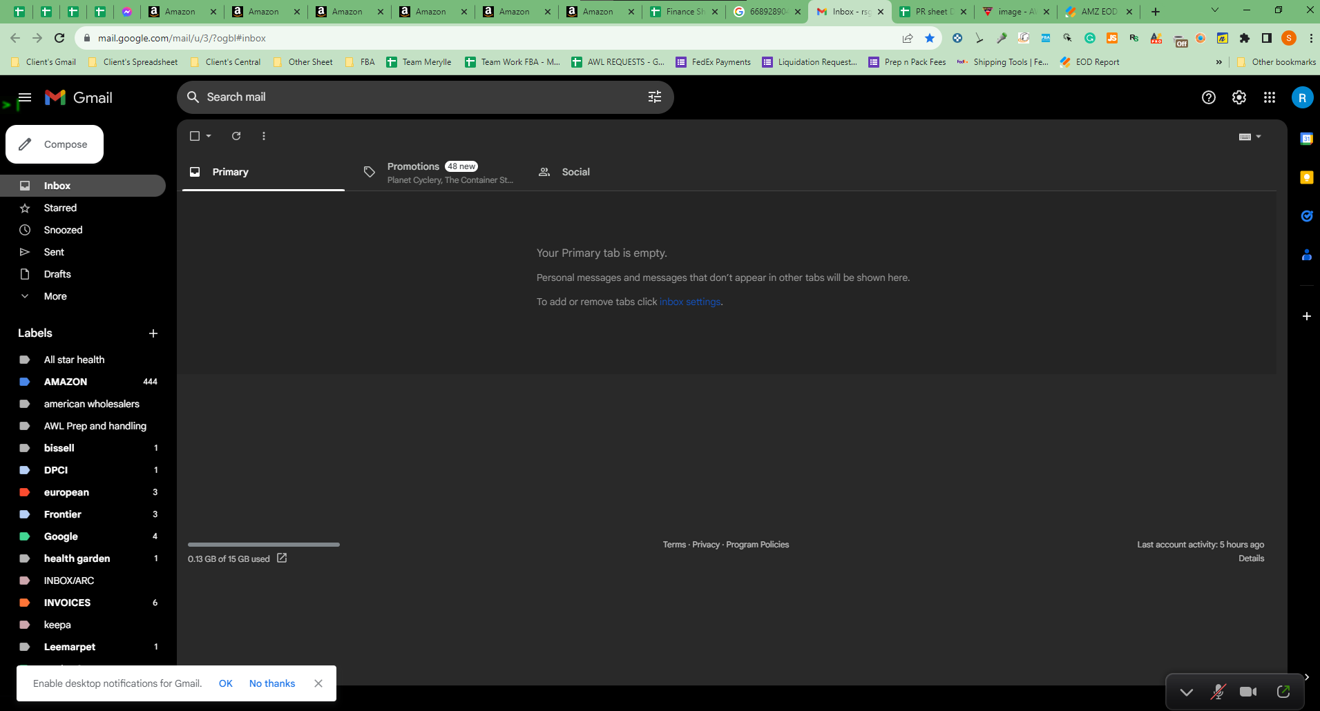Open Chrome extensions puzzle icon

[x=1244, y=38]
